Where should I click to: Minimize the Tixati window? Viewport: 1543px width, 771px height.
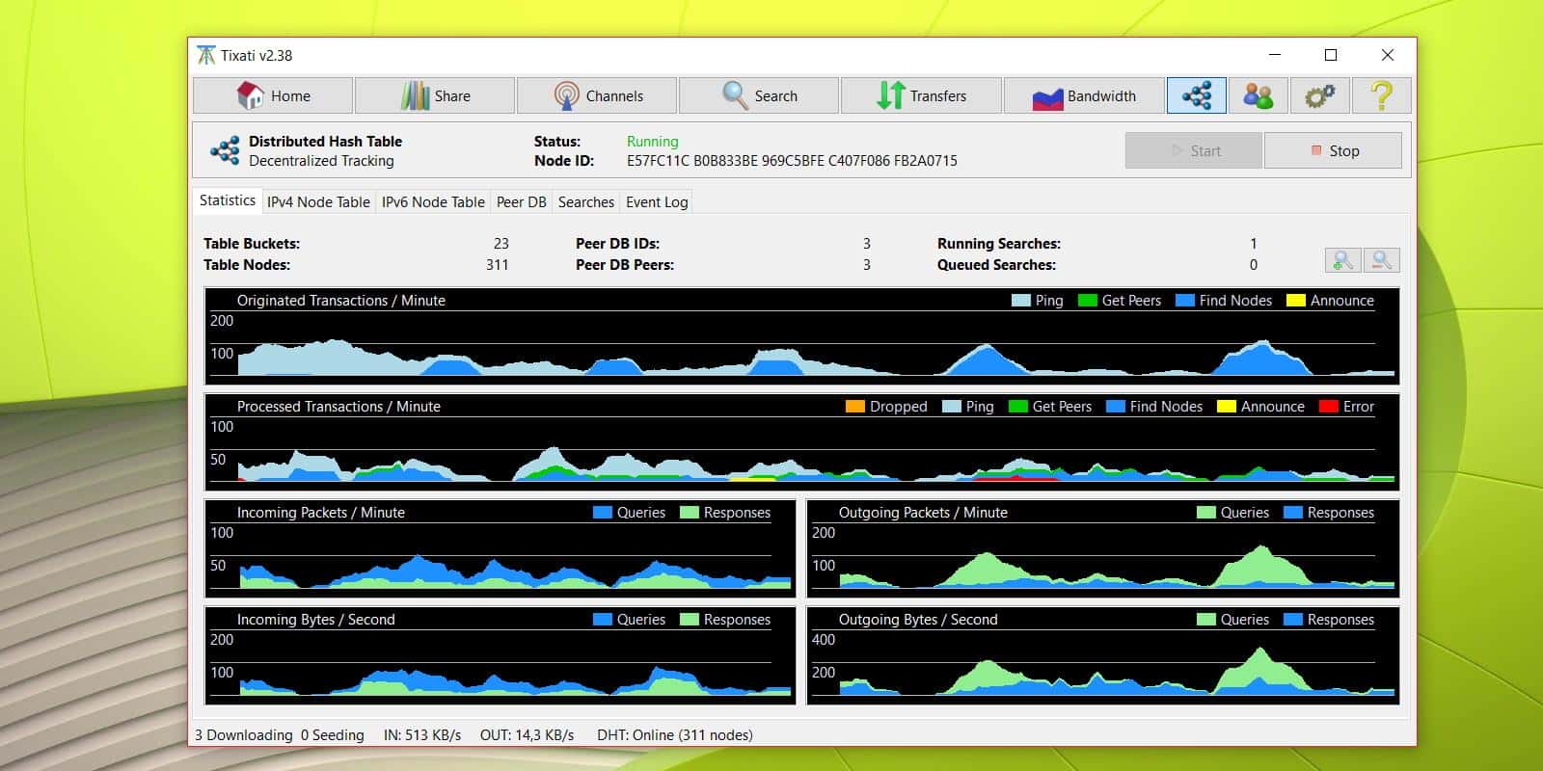pos(1275,55)
